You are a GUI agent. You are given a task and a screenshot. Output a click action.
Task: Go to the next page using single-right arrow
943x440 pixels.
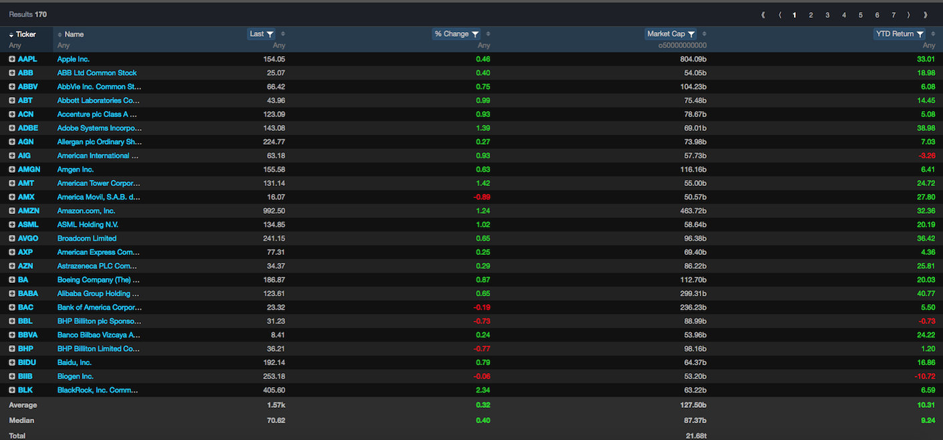click(x=909, y=15)
